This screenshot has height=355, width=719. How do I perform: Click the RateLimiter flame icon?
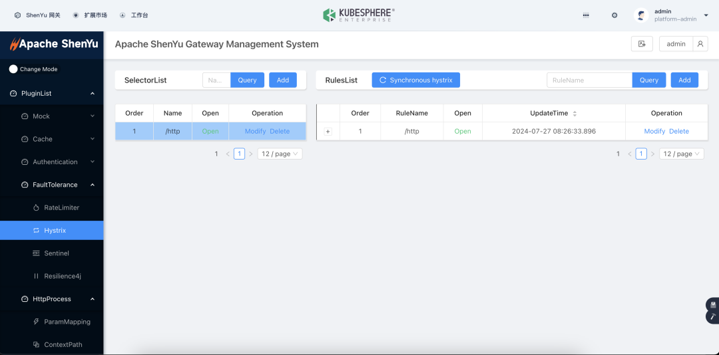(x=36, y=207)
